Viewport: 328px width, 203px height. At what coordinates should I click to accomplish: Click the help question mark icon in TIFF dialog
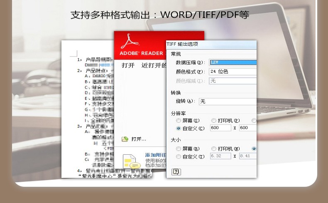coord(176,172)
